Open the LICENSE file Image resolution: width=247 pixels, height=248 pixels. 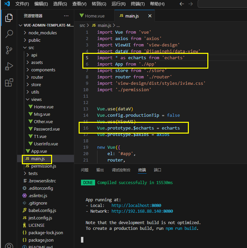coord(46,225)
